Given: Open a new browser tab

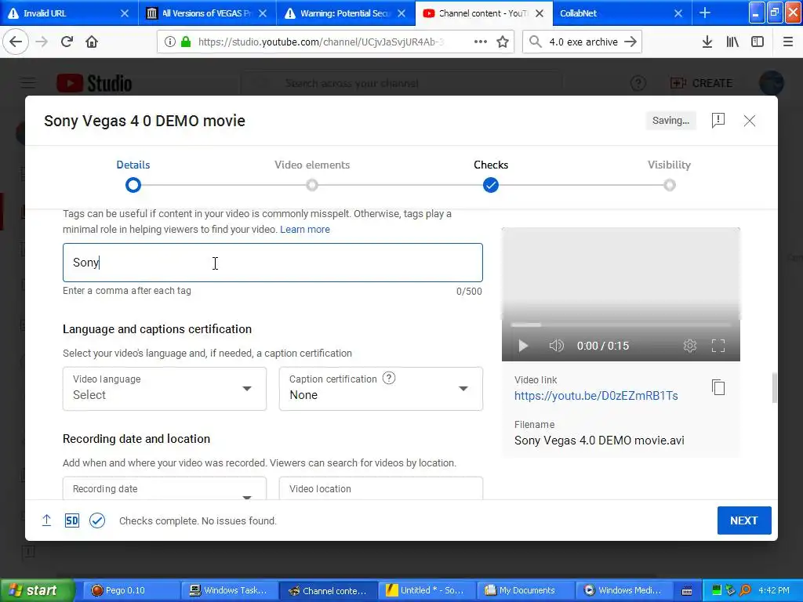Looking at the screenshot, I should (705, 13).
